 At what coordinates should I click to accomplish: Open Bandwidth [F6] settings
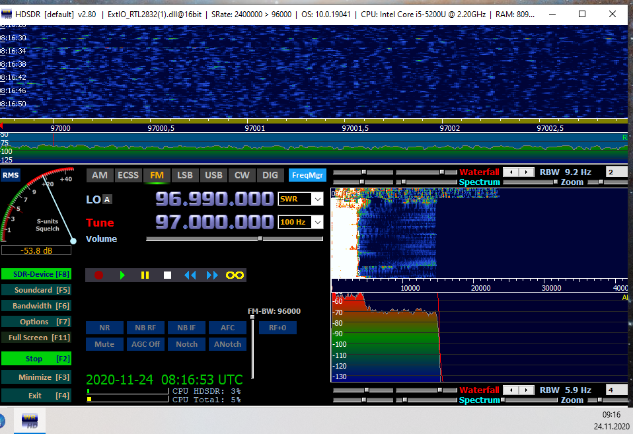coord(36,306)
